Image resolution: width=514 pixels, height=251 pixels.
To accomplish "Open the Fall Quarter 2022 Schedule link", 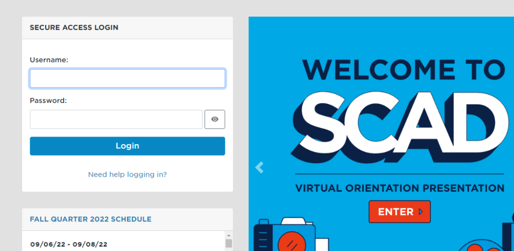I will 90,219.
